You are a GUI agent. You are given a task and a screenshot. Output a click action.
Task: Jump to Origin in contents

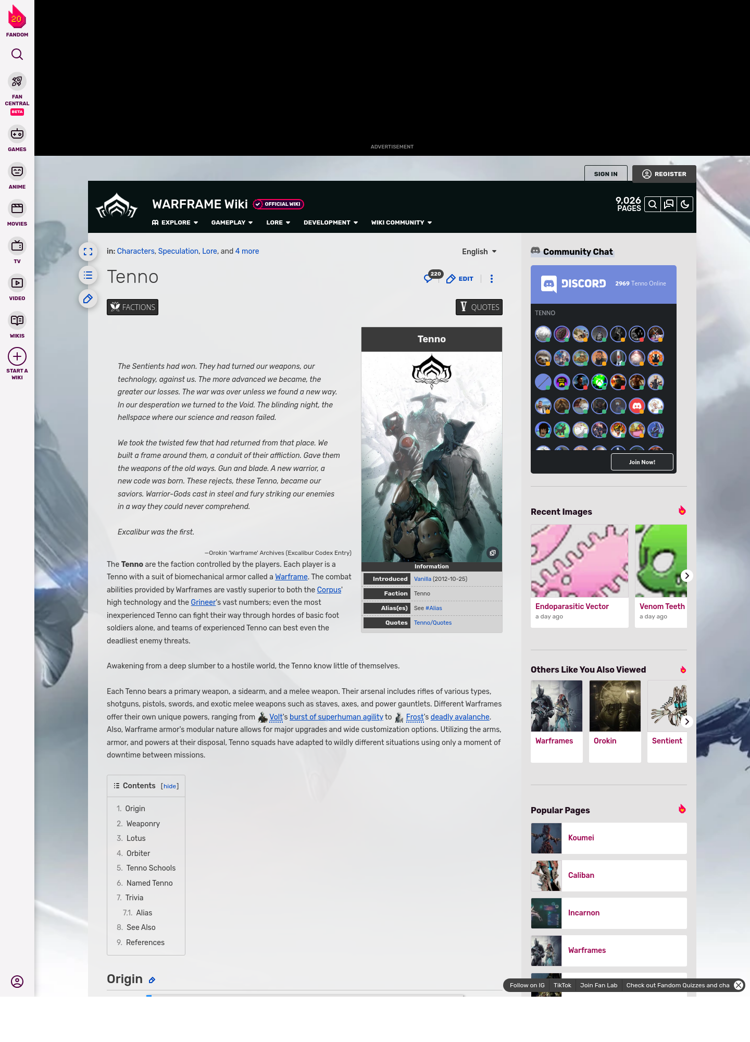pos(135,809)
